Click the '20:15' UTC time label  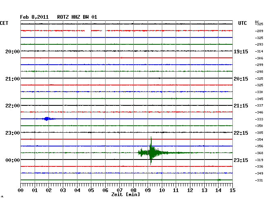point(241,79)
